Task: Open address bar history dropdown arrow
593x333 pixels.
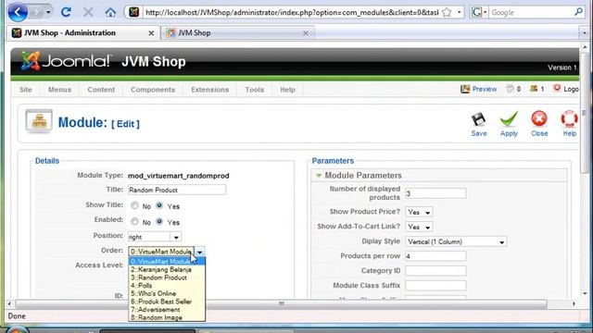Action: coord(460,12)
